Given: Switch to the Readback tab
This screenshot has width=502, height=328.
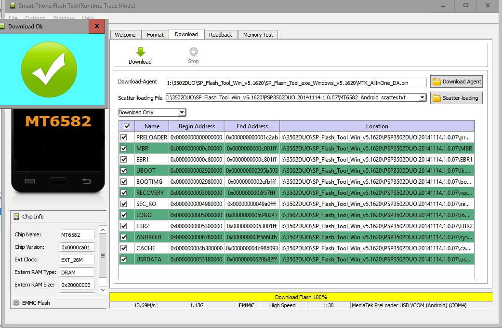Looking at the screenshot, I should 221,35.
